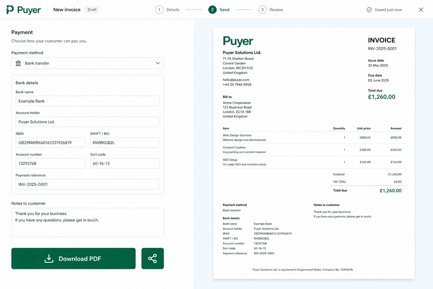Edit the Account holder field
The width and height of the screenshot is (433, 289).
pyautogui.click(x=87, y=122)
